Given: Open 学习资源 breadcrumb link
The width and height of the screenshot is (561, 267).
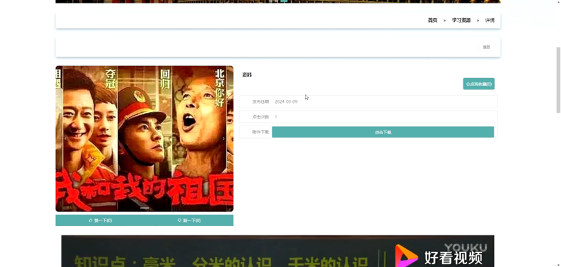Looking at the screenshot, I should [x=461, y=20].
